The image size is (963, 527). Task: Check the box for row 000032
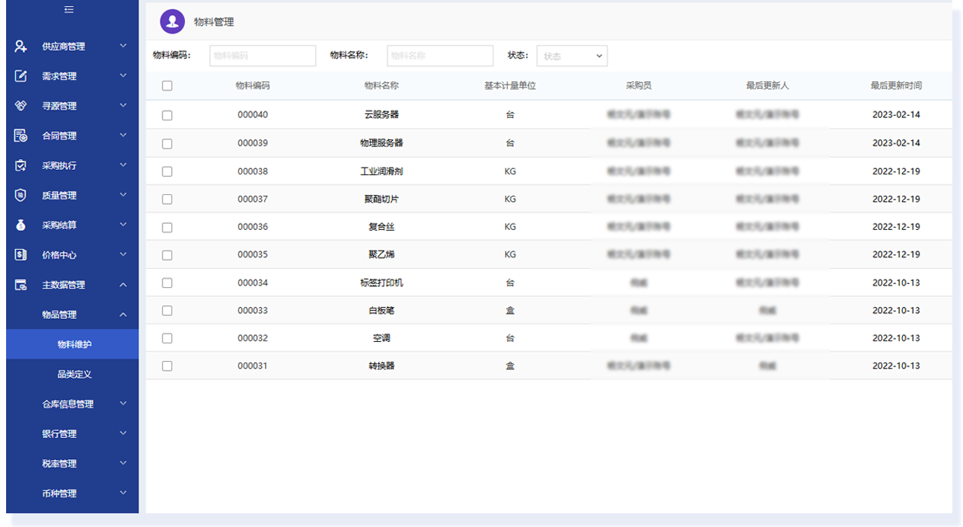pos(167,339)
